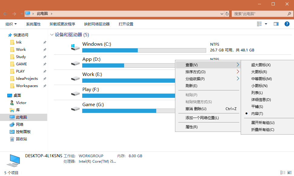Choose 大图标(R) view mode
This screenshot has width=294, height=176.
pos(259,72)
